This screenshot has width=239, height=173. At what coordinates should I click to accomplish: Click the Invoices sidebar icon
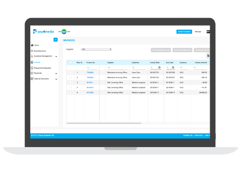tap(32, 62)
